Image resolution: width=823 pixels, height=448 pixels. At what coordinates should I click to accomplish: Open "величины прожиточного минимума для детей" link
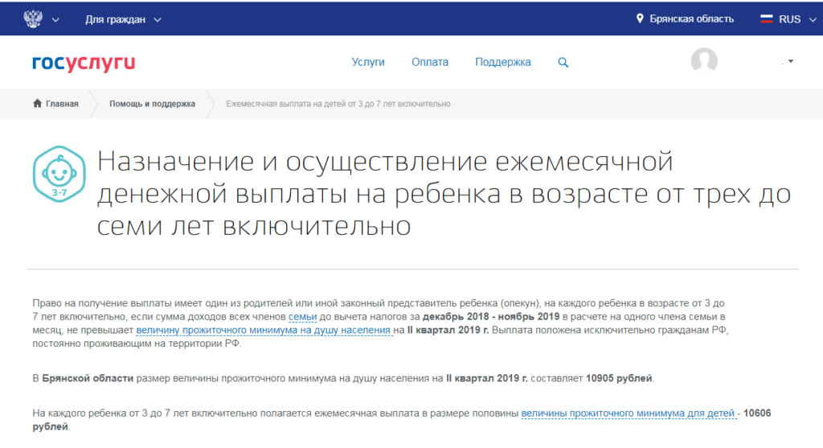[x=628, y=413]
